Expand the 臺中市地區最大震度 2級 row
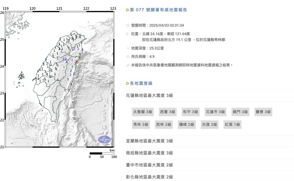Screen dimensions: 294x181 point(210,165)
